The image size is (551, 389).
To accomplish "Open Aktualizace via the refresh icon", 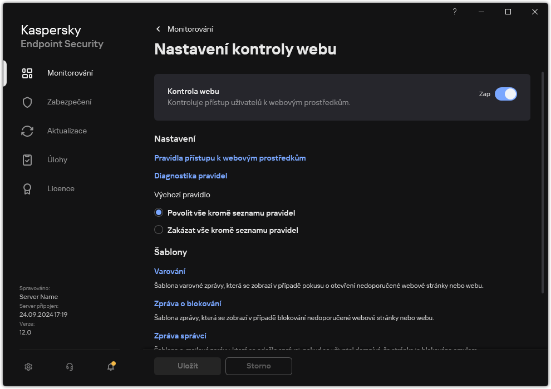I will (x=27, y=131).
